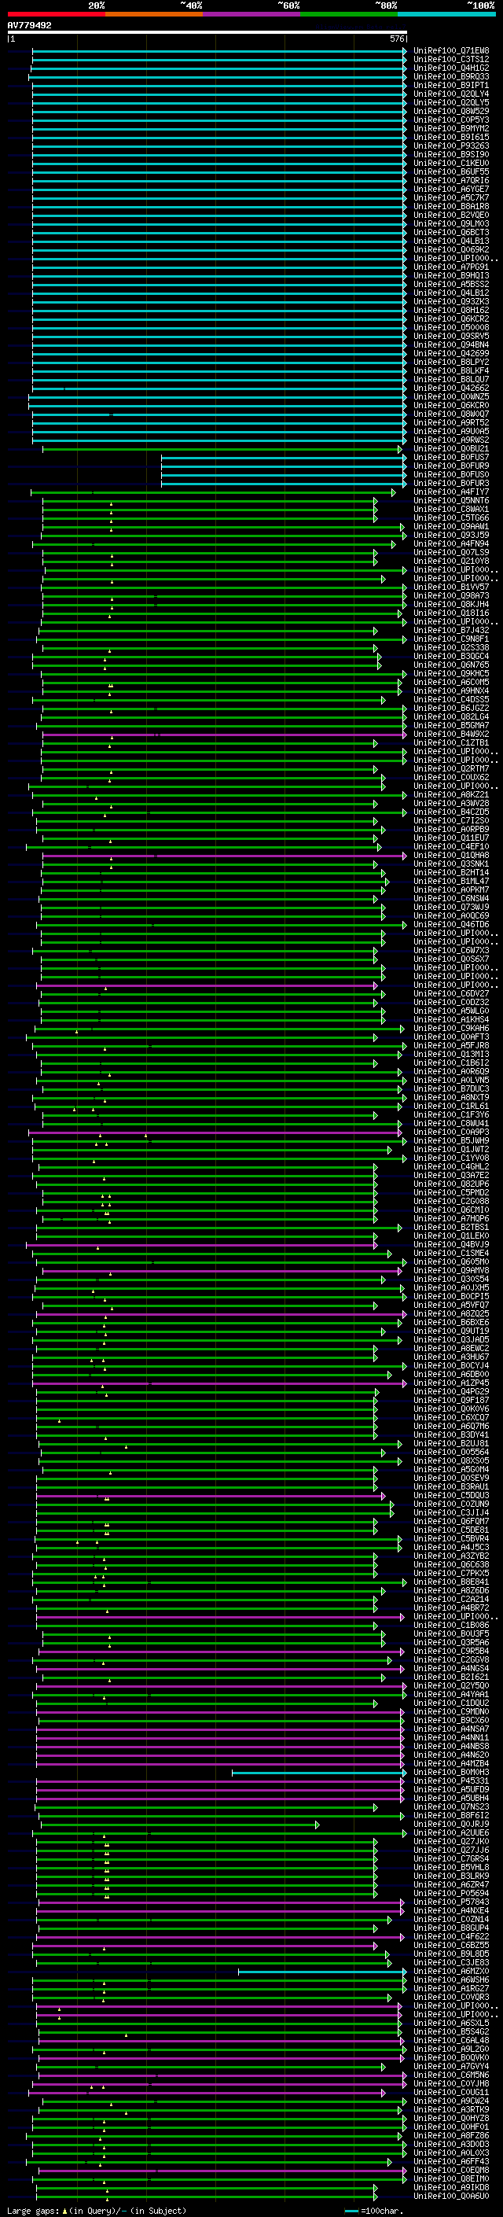This screenshot has height=2217, width=503.
Task: Click label UniRef100_A9HNX4
Action: tap(451, 691)
